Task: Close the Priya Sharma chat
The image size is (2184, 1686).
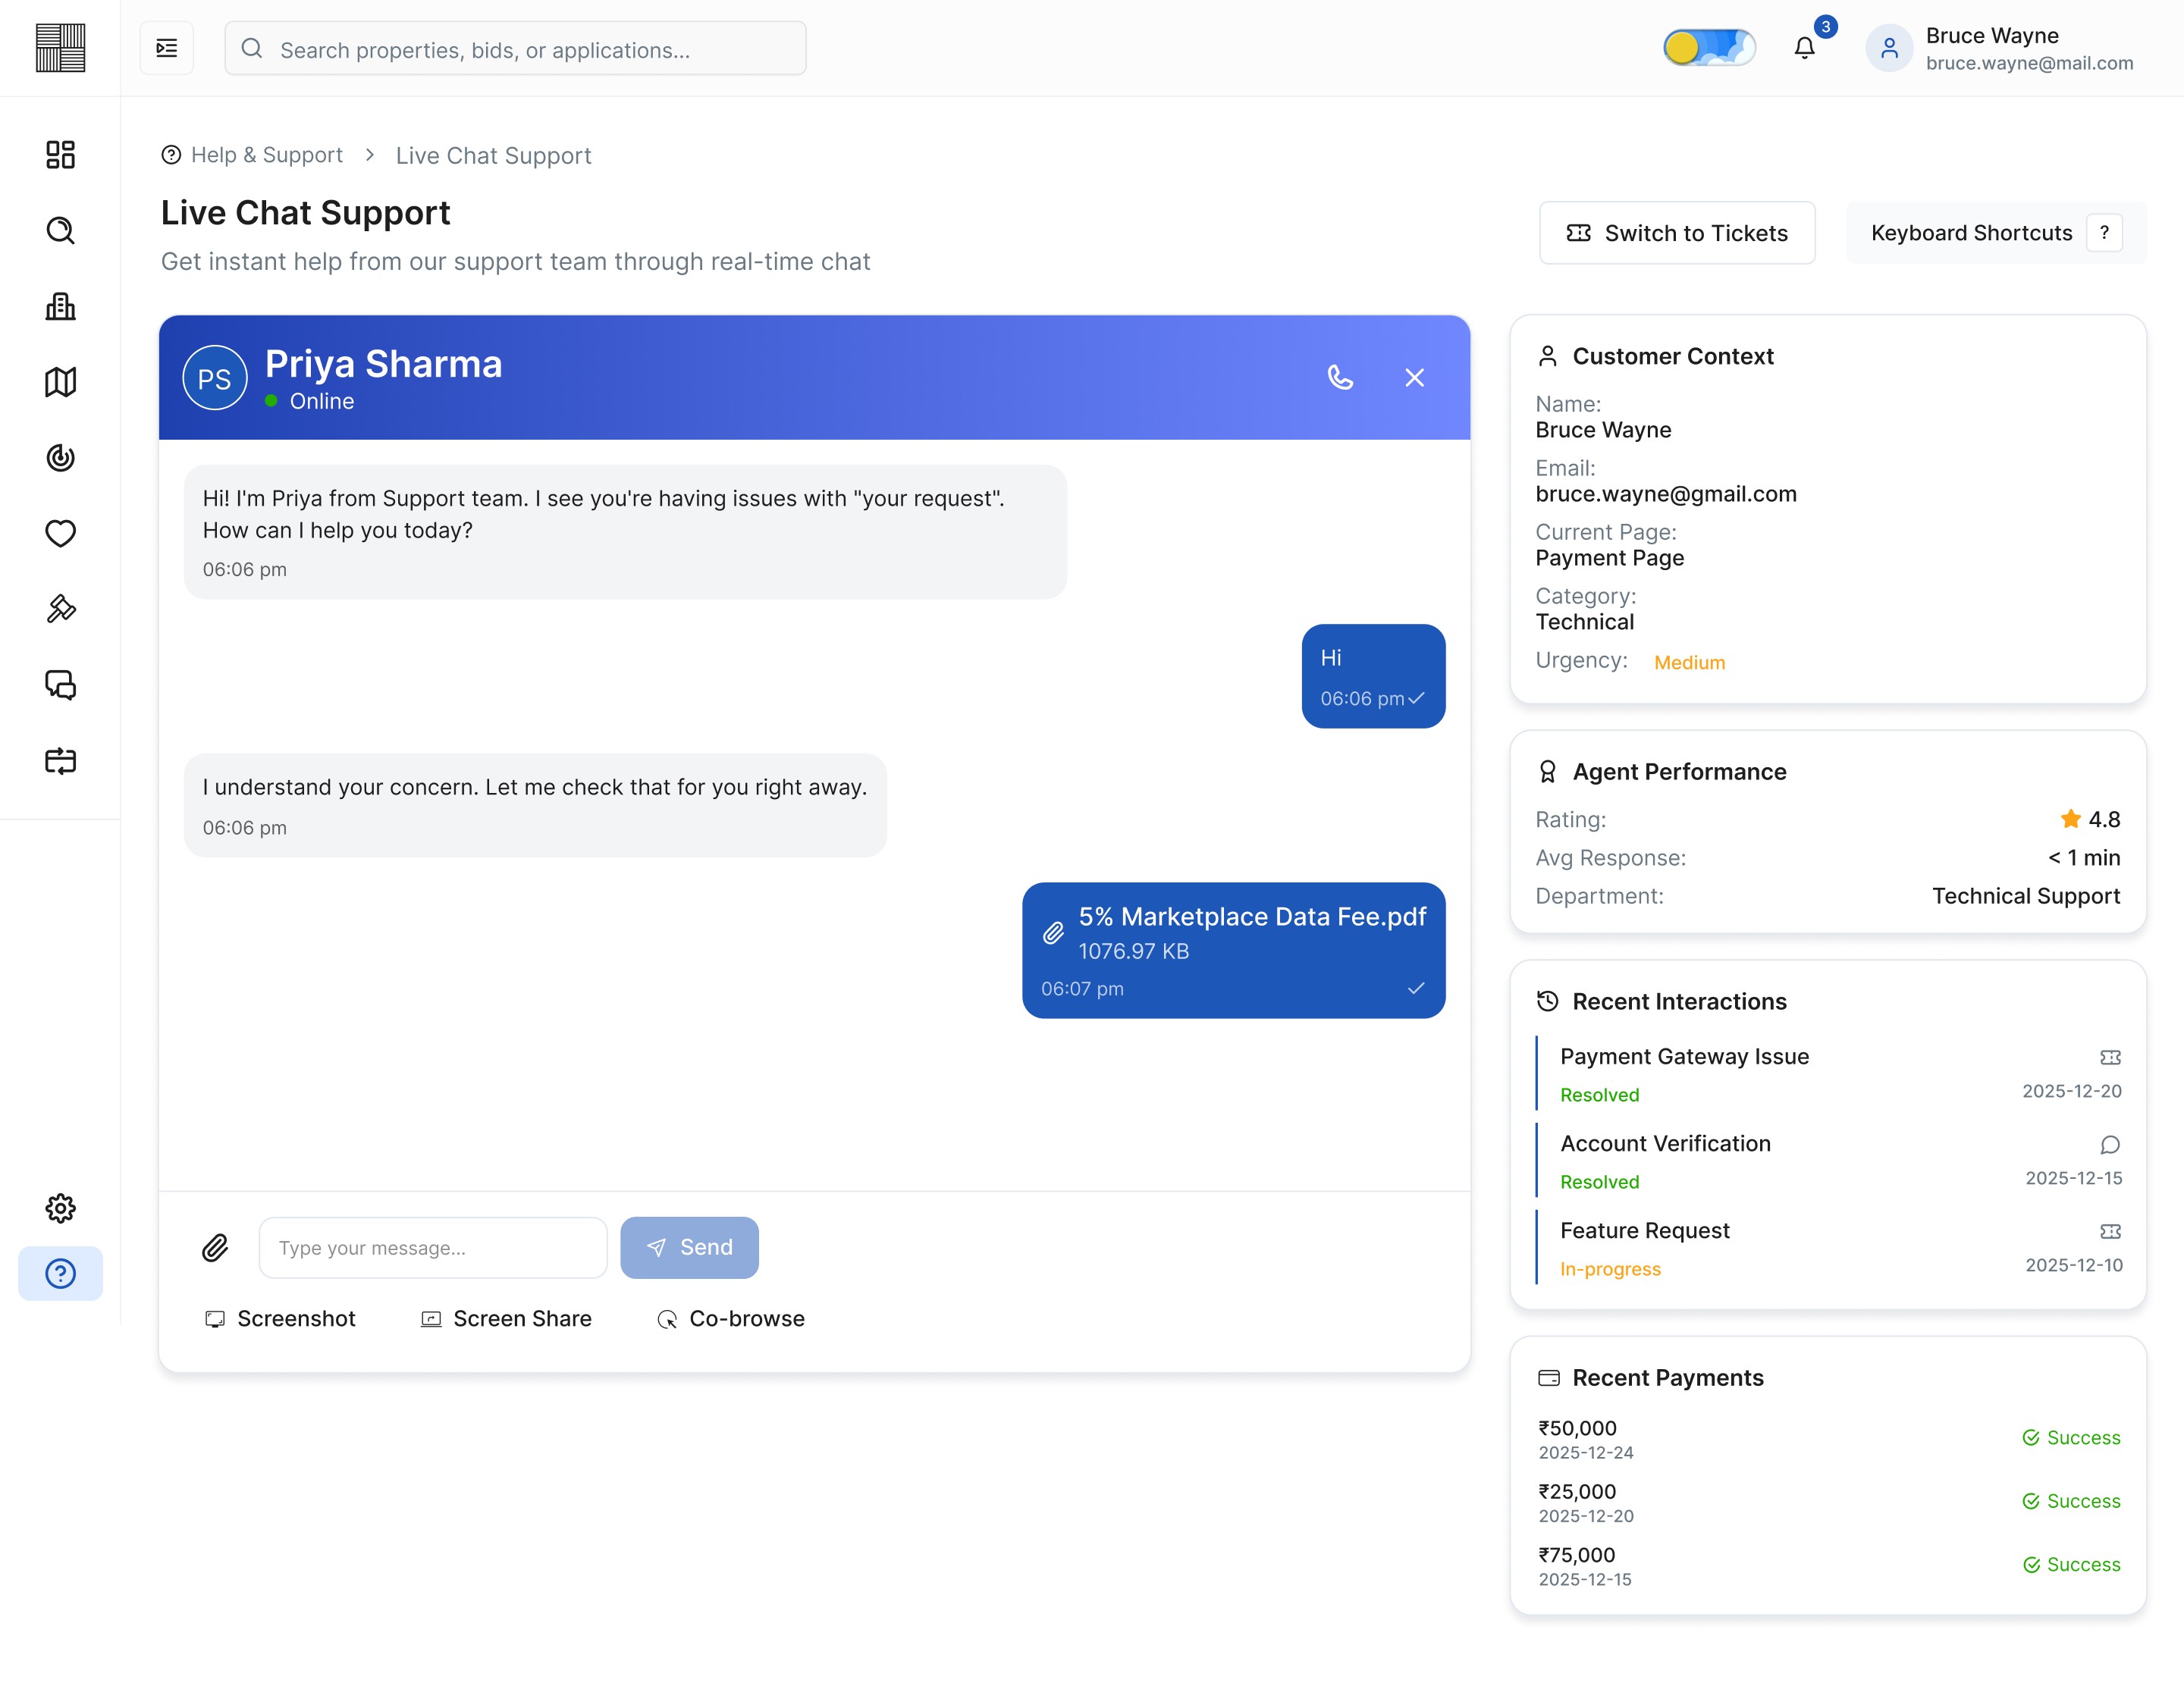Action: (x=1414, y=378)
